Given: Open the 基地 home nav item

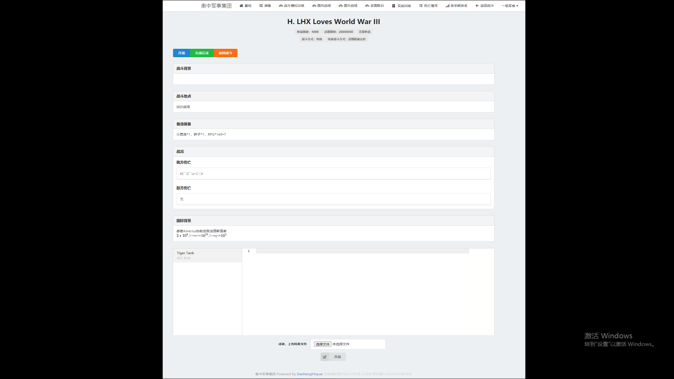Looking at the screenshot, I should (245, 6).
